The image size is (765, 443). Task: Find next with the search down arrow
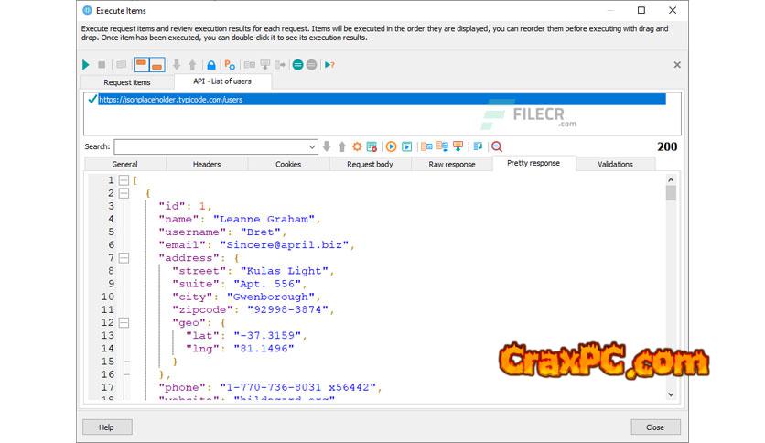pos(327,146)
